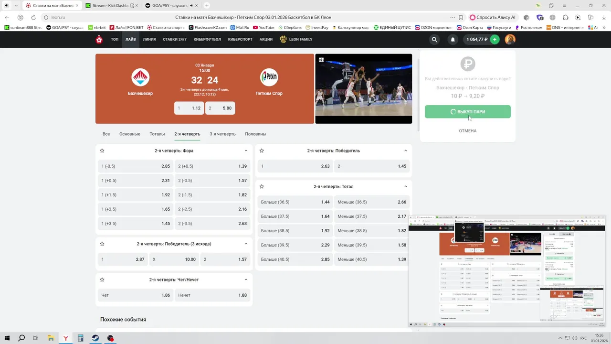The height and width of the screenshot is (344, 611).
Task: Open the Bahçeşehir team logo
Action: point(140,77)
